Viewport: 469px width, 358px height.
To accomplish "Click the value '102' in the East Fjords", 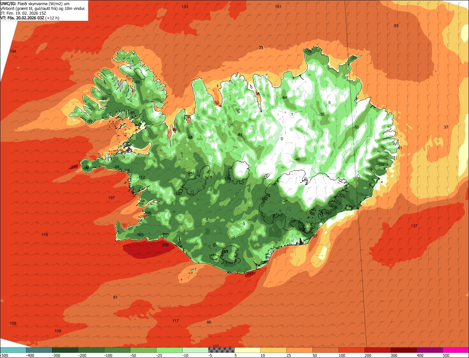I will [381, 164].
